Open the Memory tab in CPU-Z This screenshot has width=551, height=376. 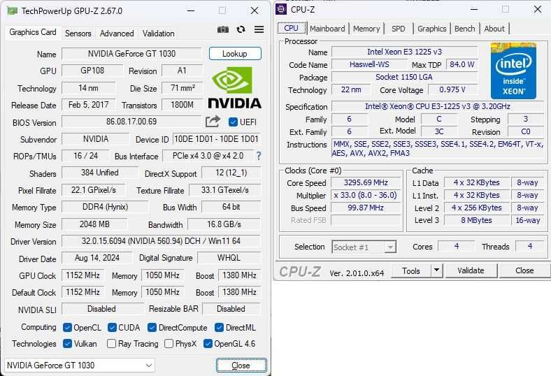tap(366, 29)
